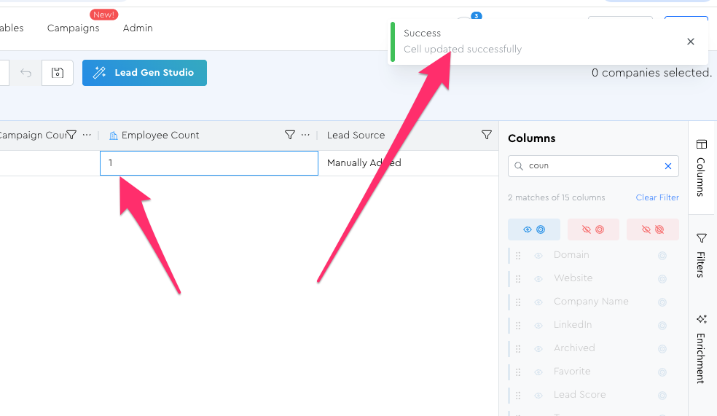Clear the column search with X icon
Screen dimensions: 717x416
click(668, 166)
